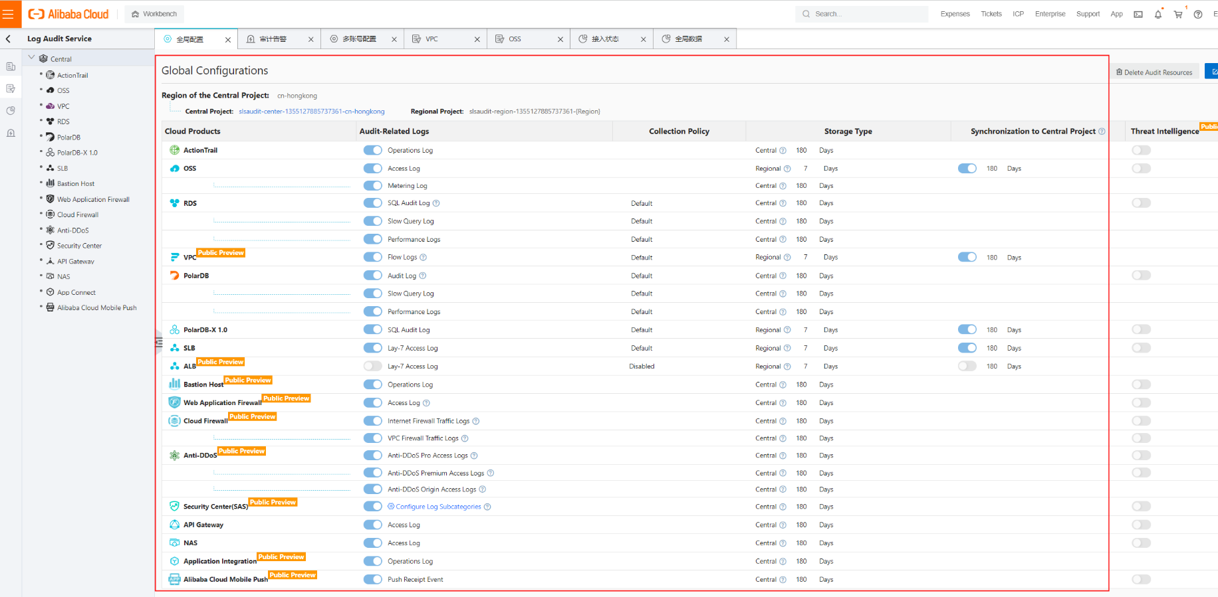Open the Expenses menu
This screenshot has width=1218, height=597.
(955, 14)
